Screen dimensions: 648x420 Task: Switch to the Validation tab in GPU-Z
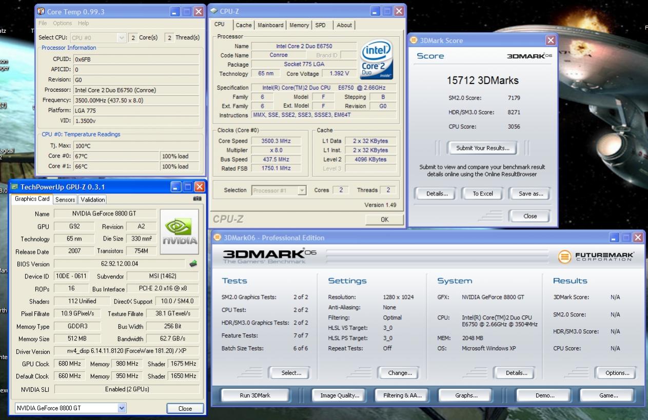(x=93, y=200)
